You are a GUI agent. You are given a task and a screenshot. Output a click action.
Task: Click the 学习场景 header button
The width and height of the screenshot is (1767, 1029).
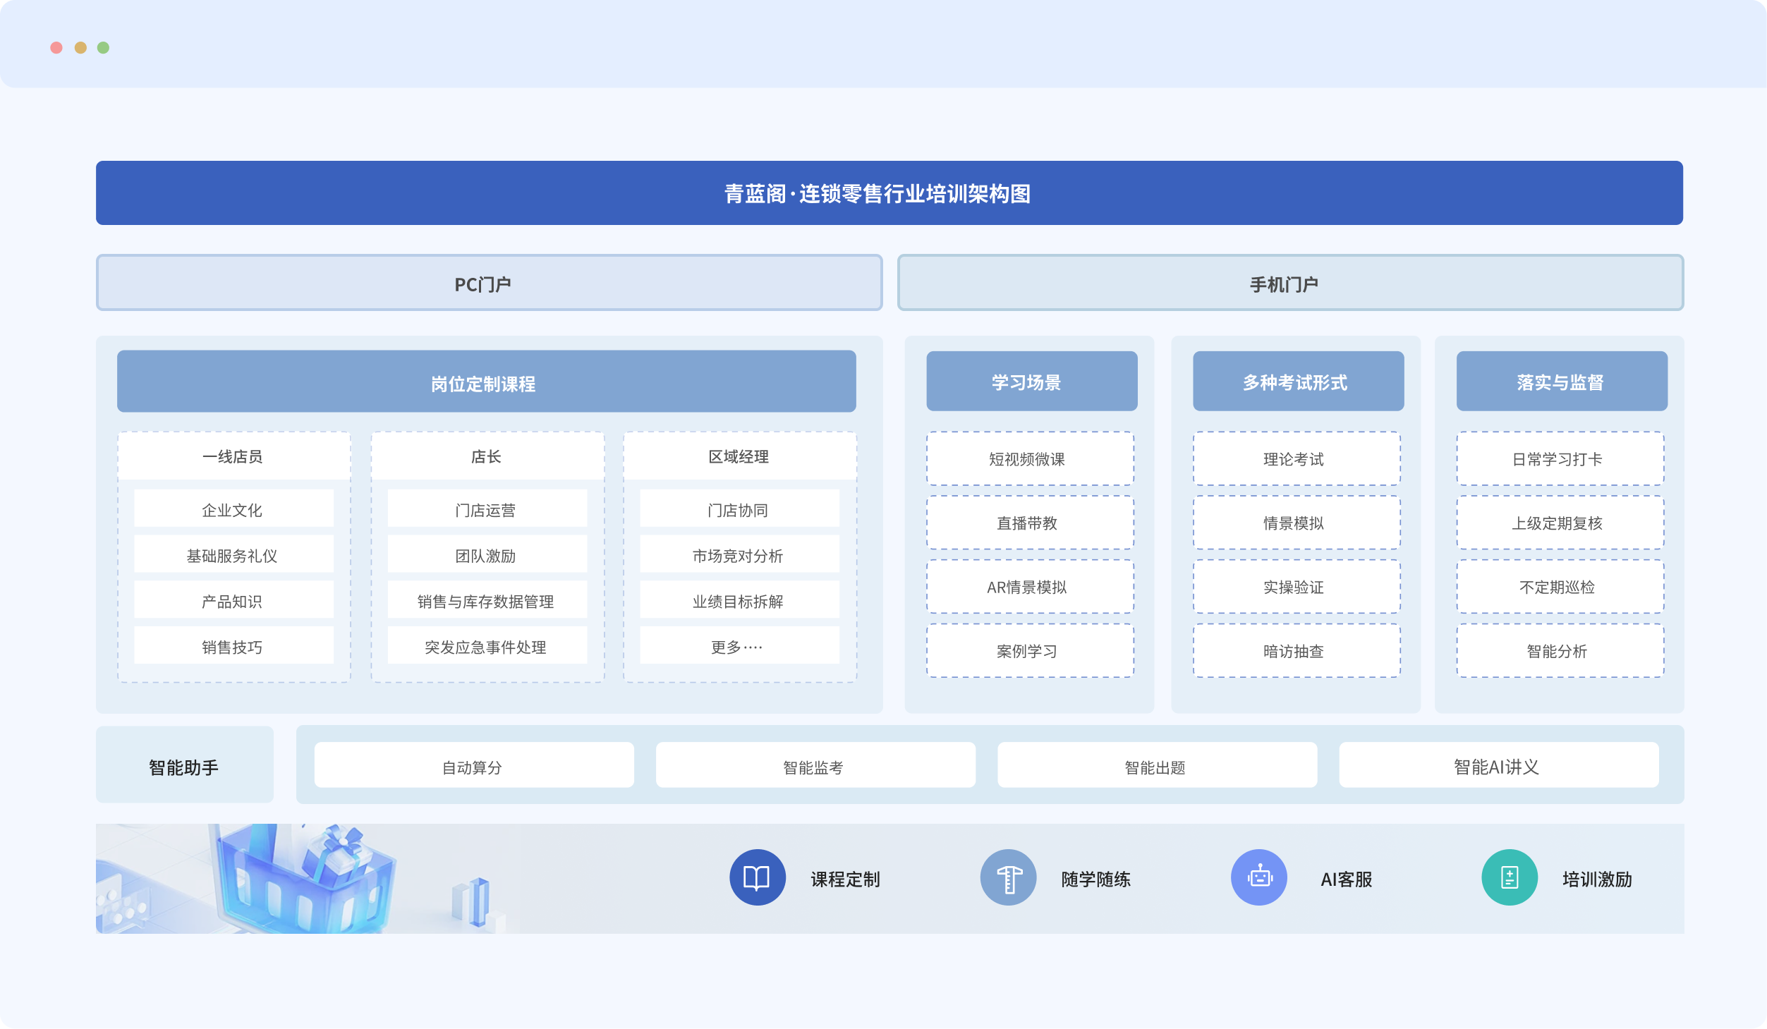1031,382
